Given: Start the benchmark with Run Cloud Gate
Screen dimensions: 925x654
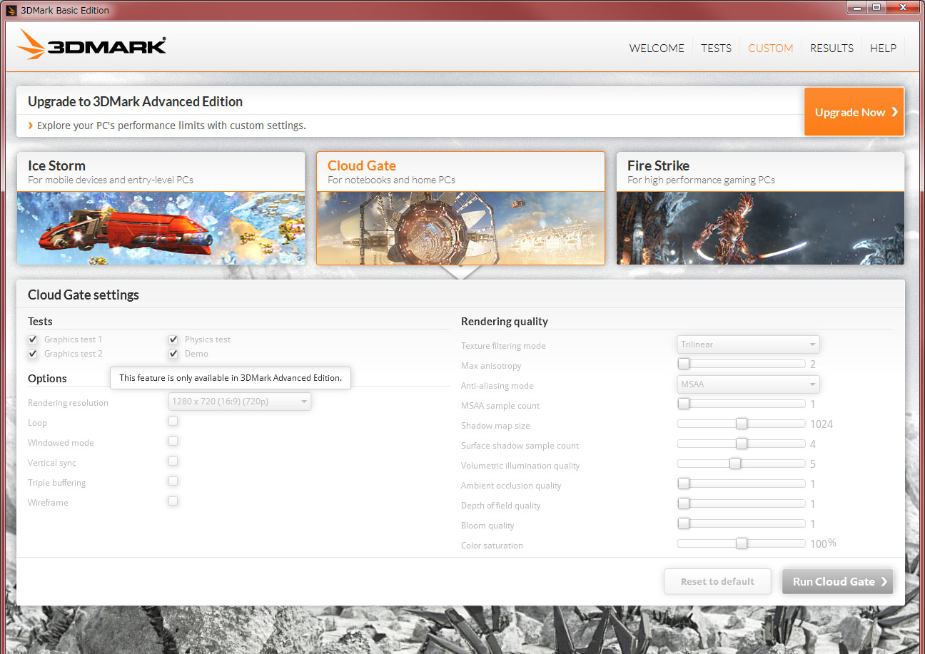Looking at the screenshot, I should pyautogui.click(x=837, y=581).
